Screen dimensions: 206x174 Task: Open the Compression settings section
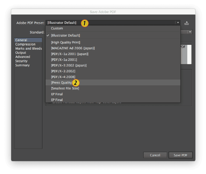pos(25,44)
